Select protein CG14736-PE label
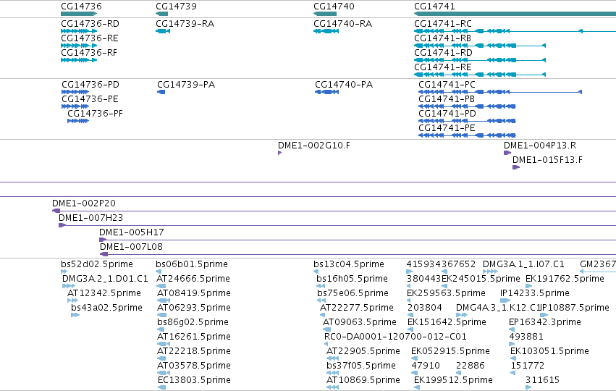616x391 pixels. (x=90, y=99)
